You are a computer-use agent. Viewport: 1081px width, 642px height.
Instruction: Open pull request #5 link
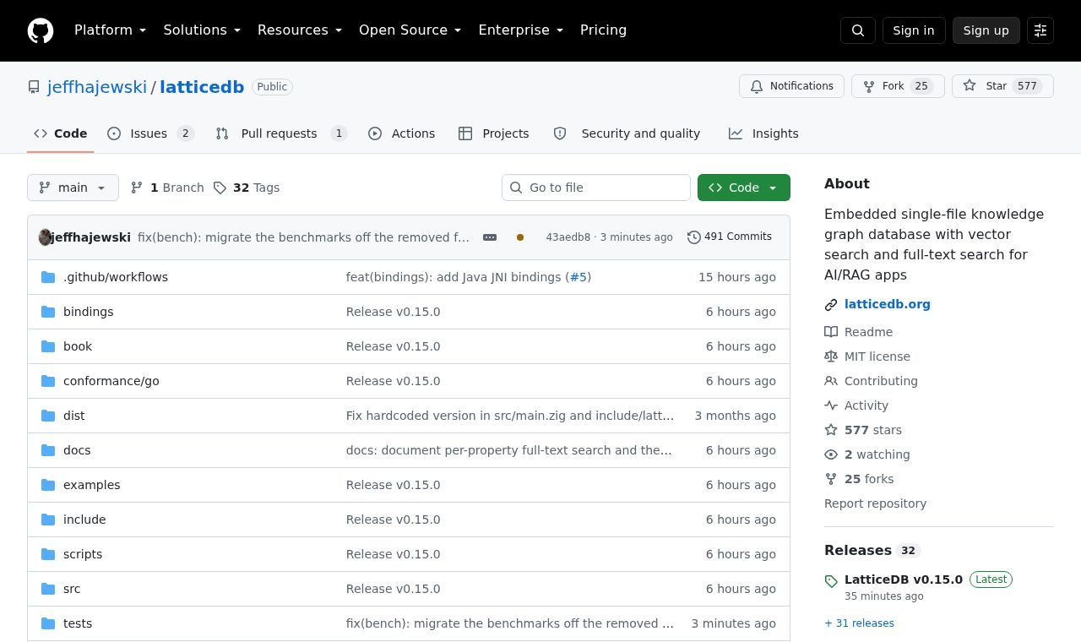[579, 277]
